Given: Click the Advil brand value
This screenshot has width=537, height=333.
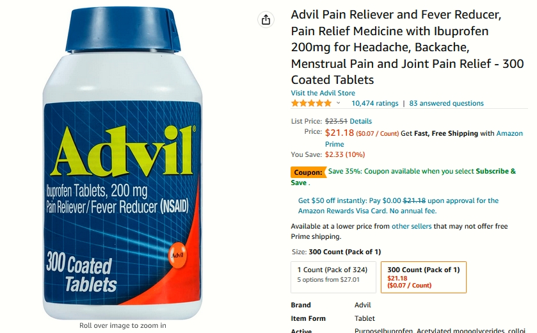Looking at the screenshot, I should tap(363, 305).
